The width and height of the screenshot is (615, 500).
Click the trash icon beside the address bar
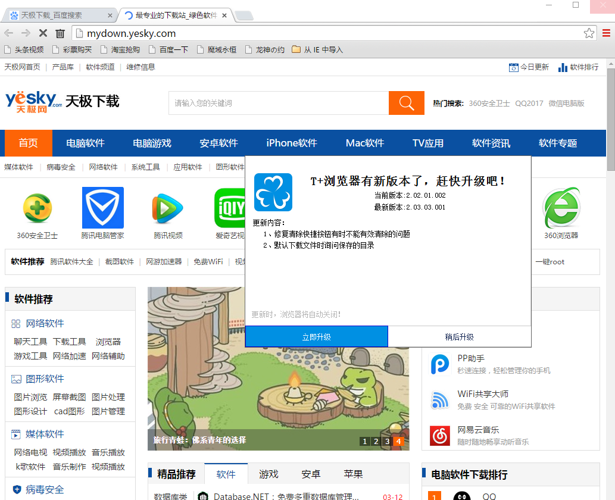[60, 33]
